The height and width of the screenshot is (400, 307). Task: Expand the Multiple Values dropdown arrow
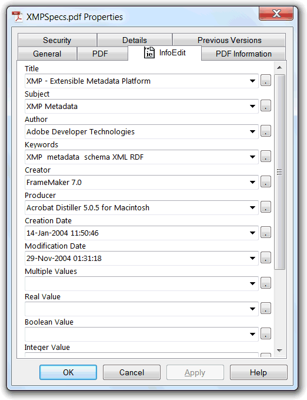[252, 283]
